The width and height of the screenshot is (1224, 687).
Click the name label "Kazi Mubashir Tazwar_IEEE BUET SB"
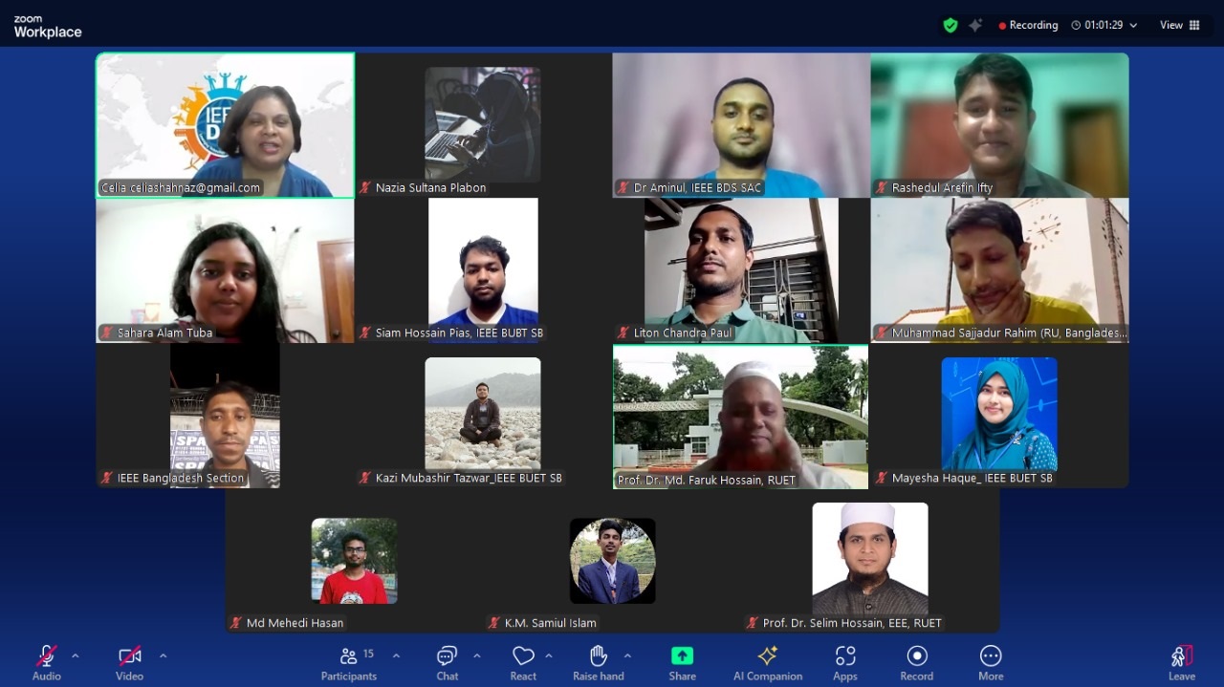469,479
